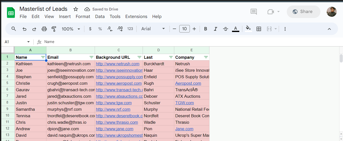Viewport: 343px width, 141px height.
Task: Click the formula bar showing Name
Action: [x=192, y=42]
